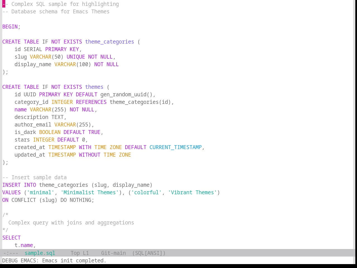
Task: Click VARCHAR(50) type on the slug line
Action: [47, 57]
